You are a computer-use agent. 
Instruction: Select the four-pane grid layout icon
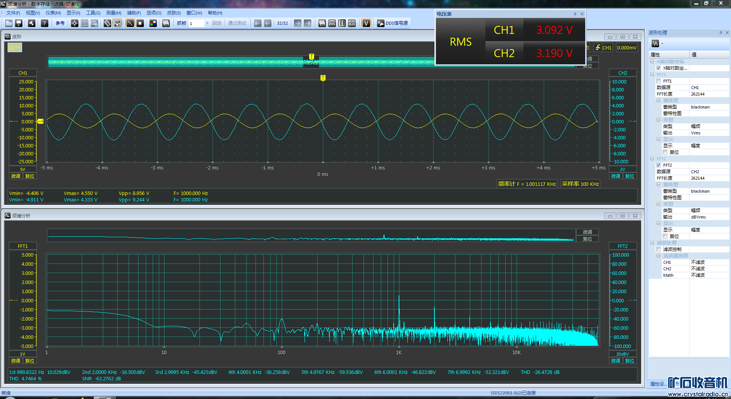(352, 23)
